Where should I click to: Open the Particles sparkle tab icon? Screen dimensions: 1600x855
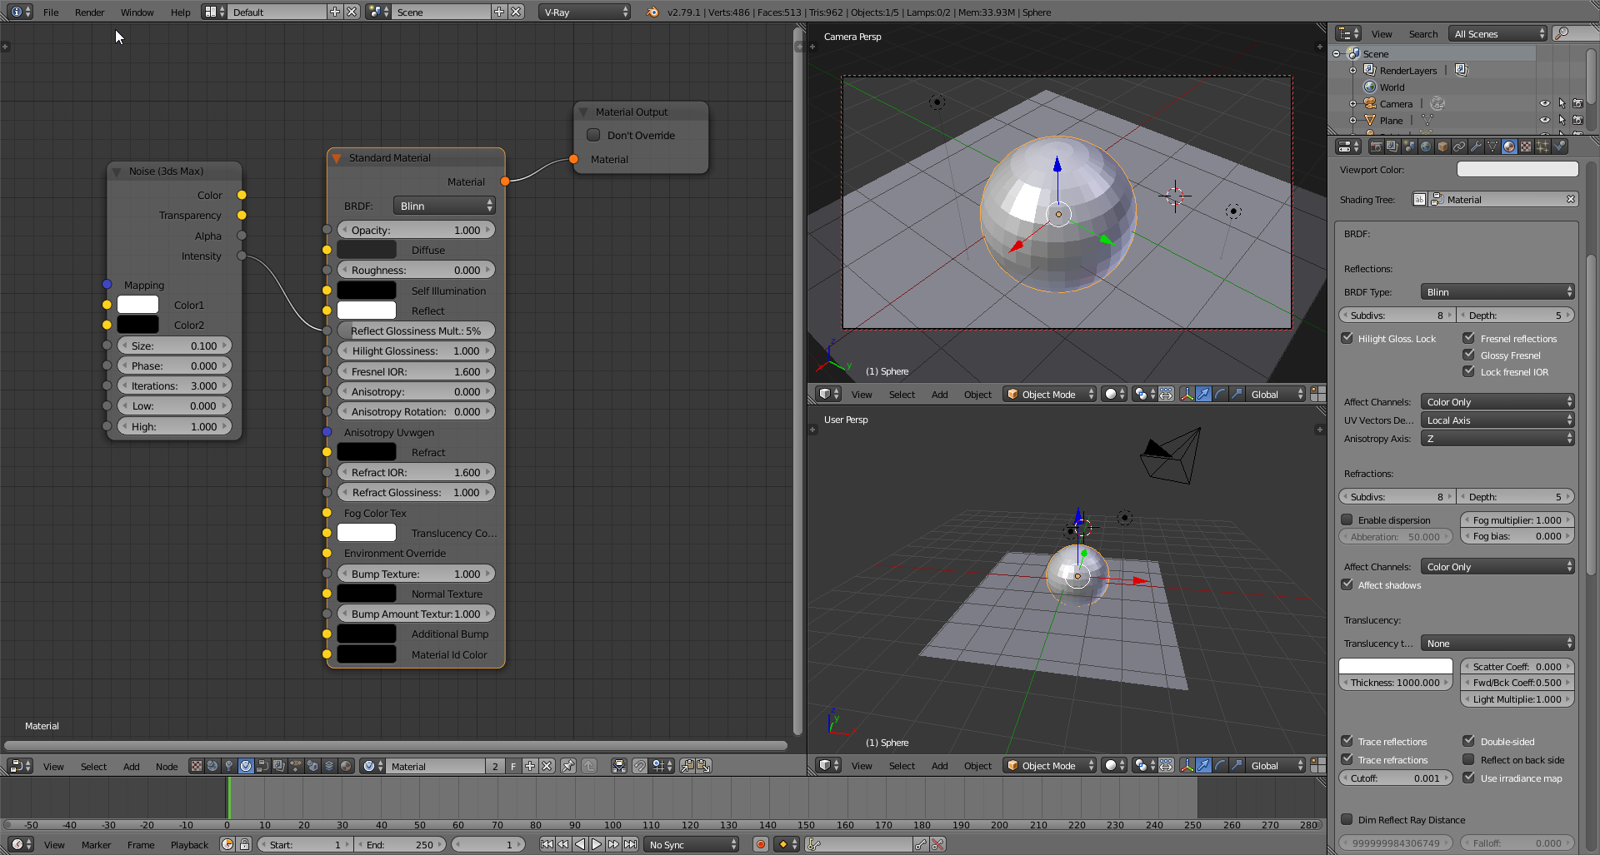click(x=1542, y=147)
